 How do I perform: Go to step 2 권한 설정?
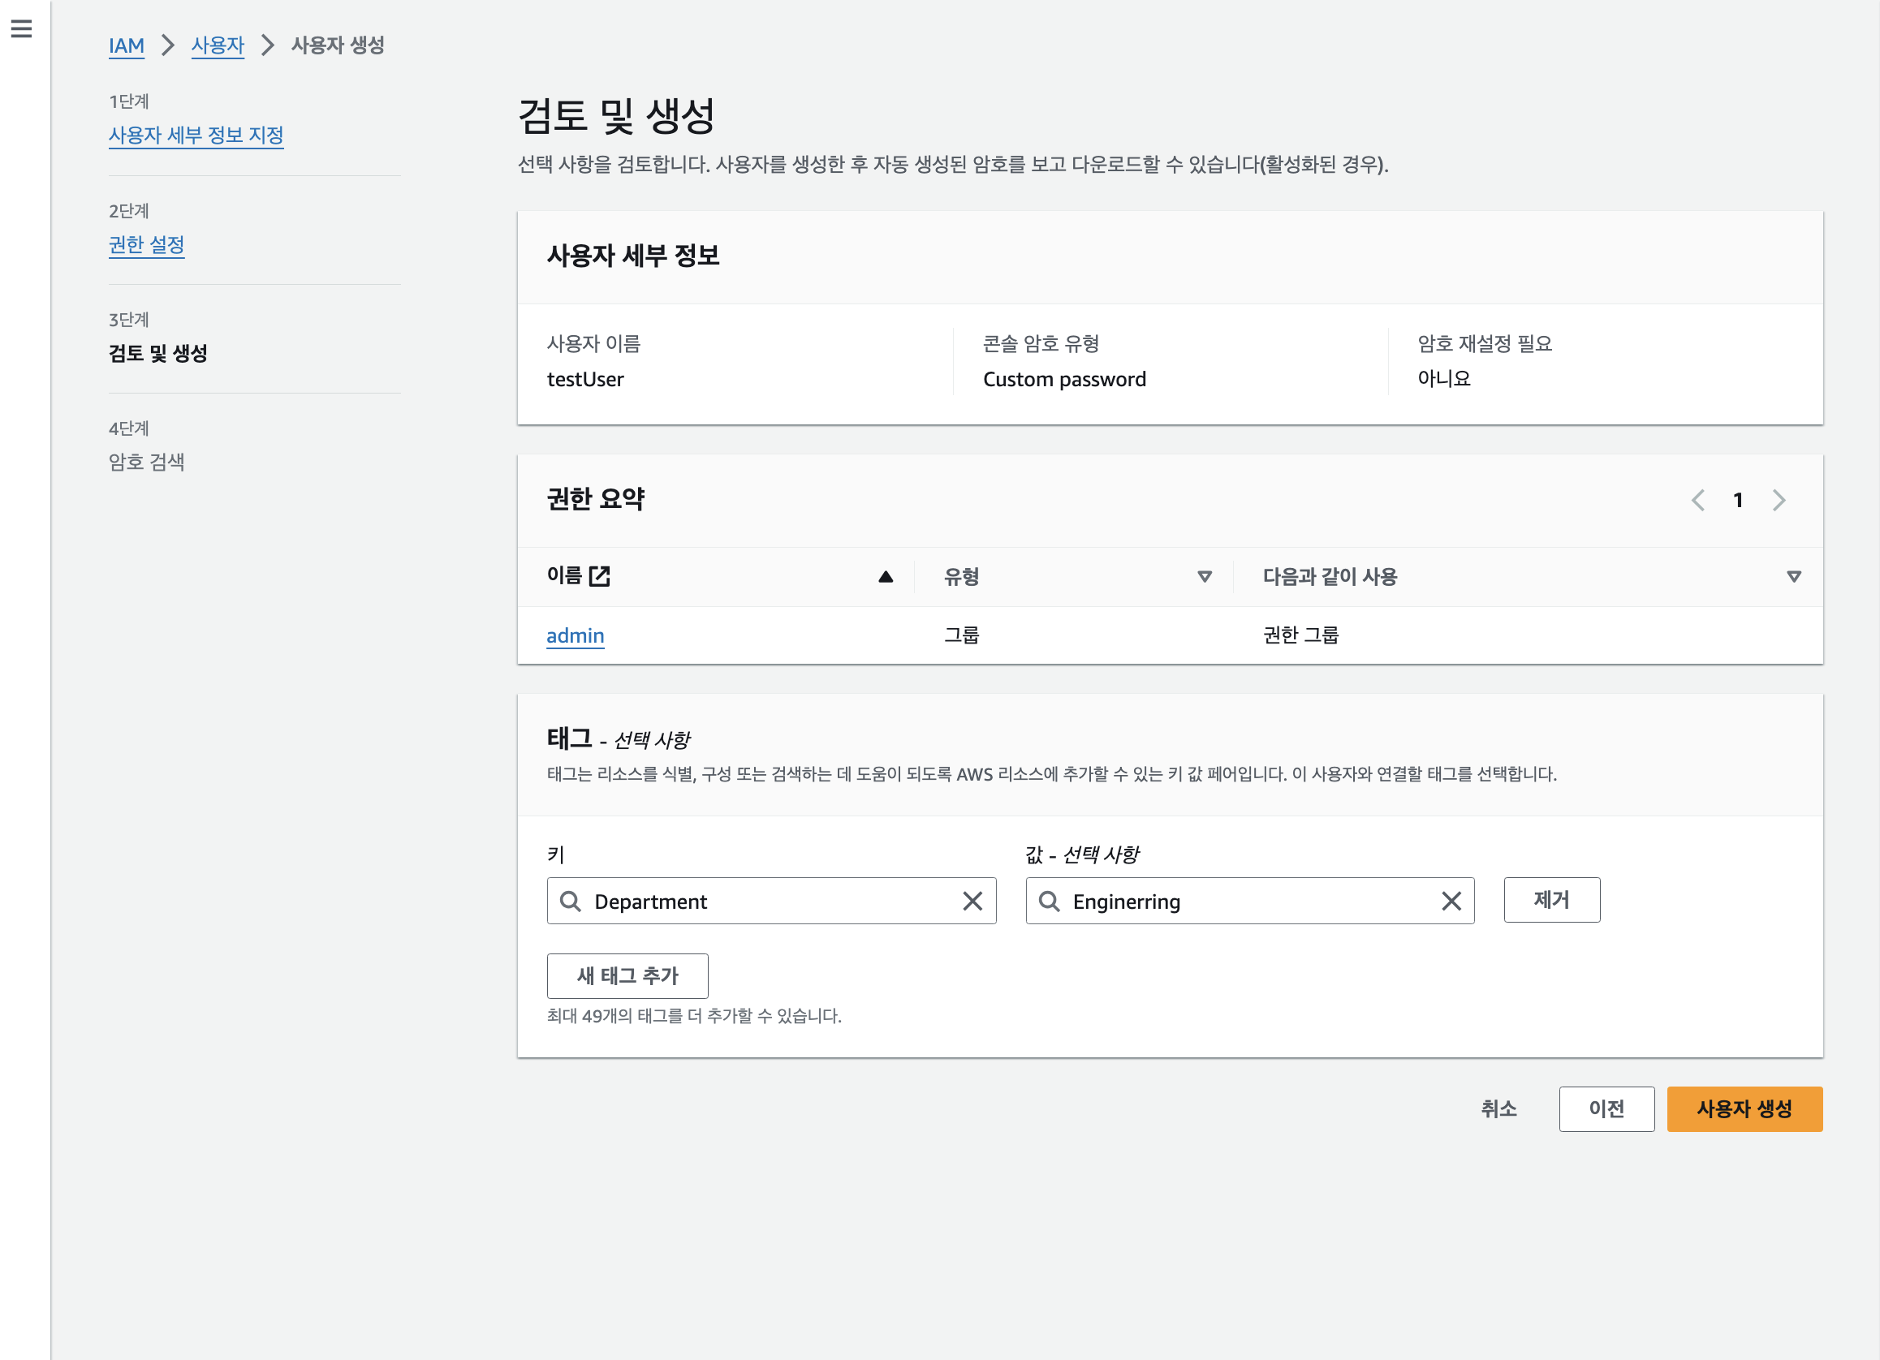[146, 244]
